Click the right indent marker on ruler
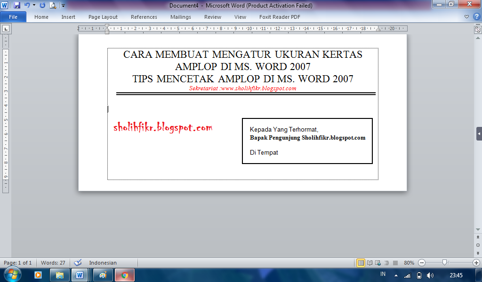The height and width of the screenshot is (282, 482). (x=378, y=30)
